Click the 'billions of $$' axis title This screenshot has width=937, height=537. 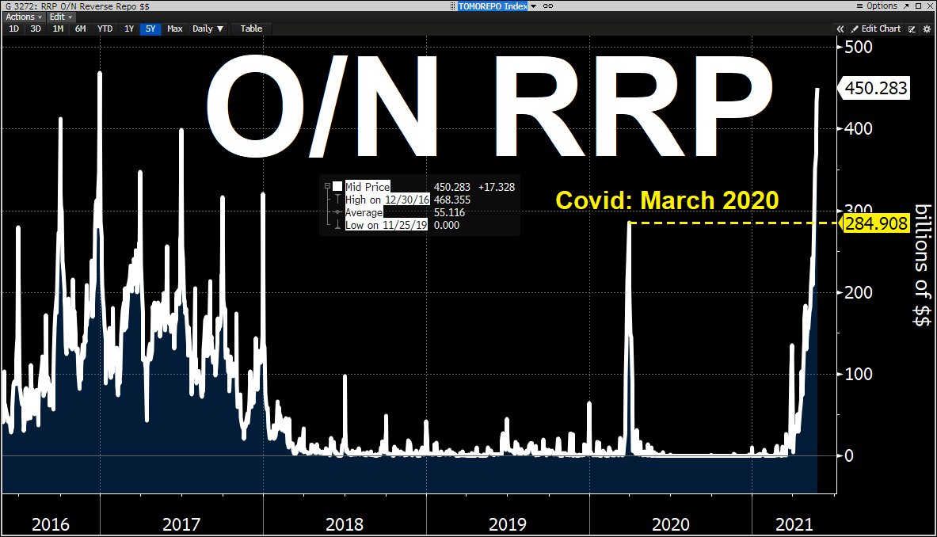click(923, 265)
